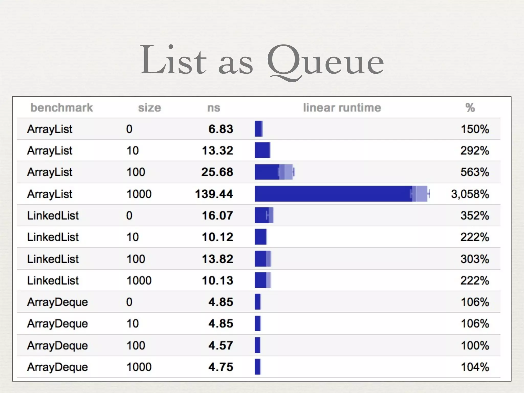Click the 150% percentage cell
Screen dimensions: 524x393
[x=475, y=129]
